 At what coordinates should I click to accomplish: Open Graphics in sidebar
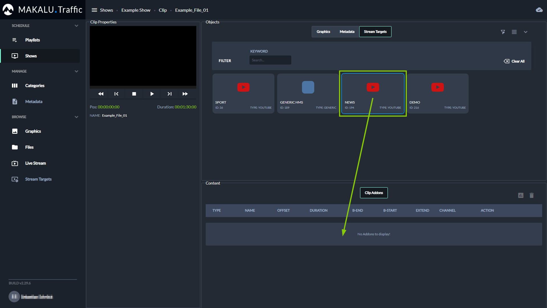pos(40,131)
